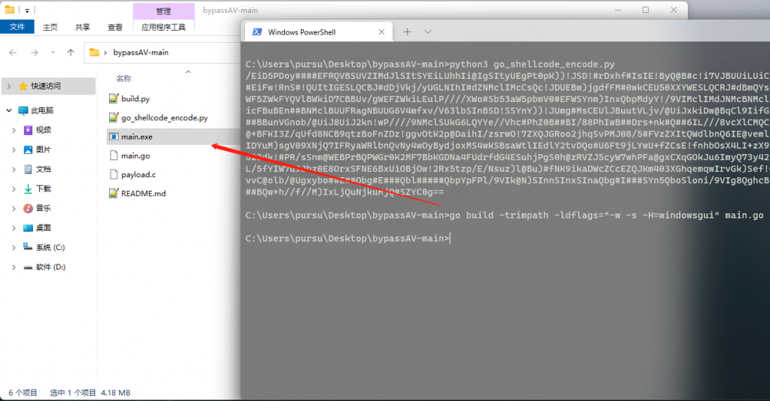Select the payload.c file
Screen dimensions: 770x401
pos(138,174)
